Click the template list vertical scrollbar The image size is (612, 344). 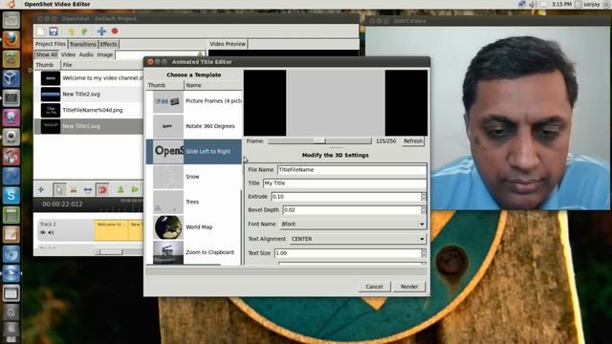242,226
